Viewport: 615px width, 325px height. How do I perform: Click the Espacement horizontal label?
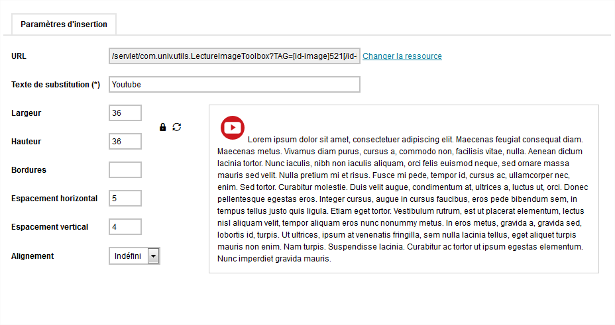coord(54,199)
